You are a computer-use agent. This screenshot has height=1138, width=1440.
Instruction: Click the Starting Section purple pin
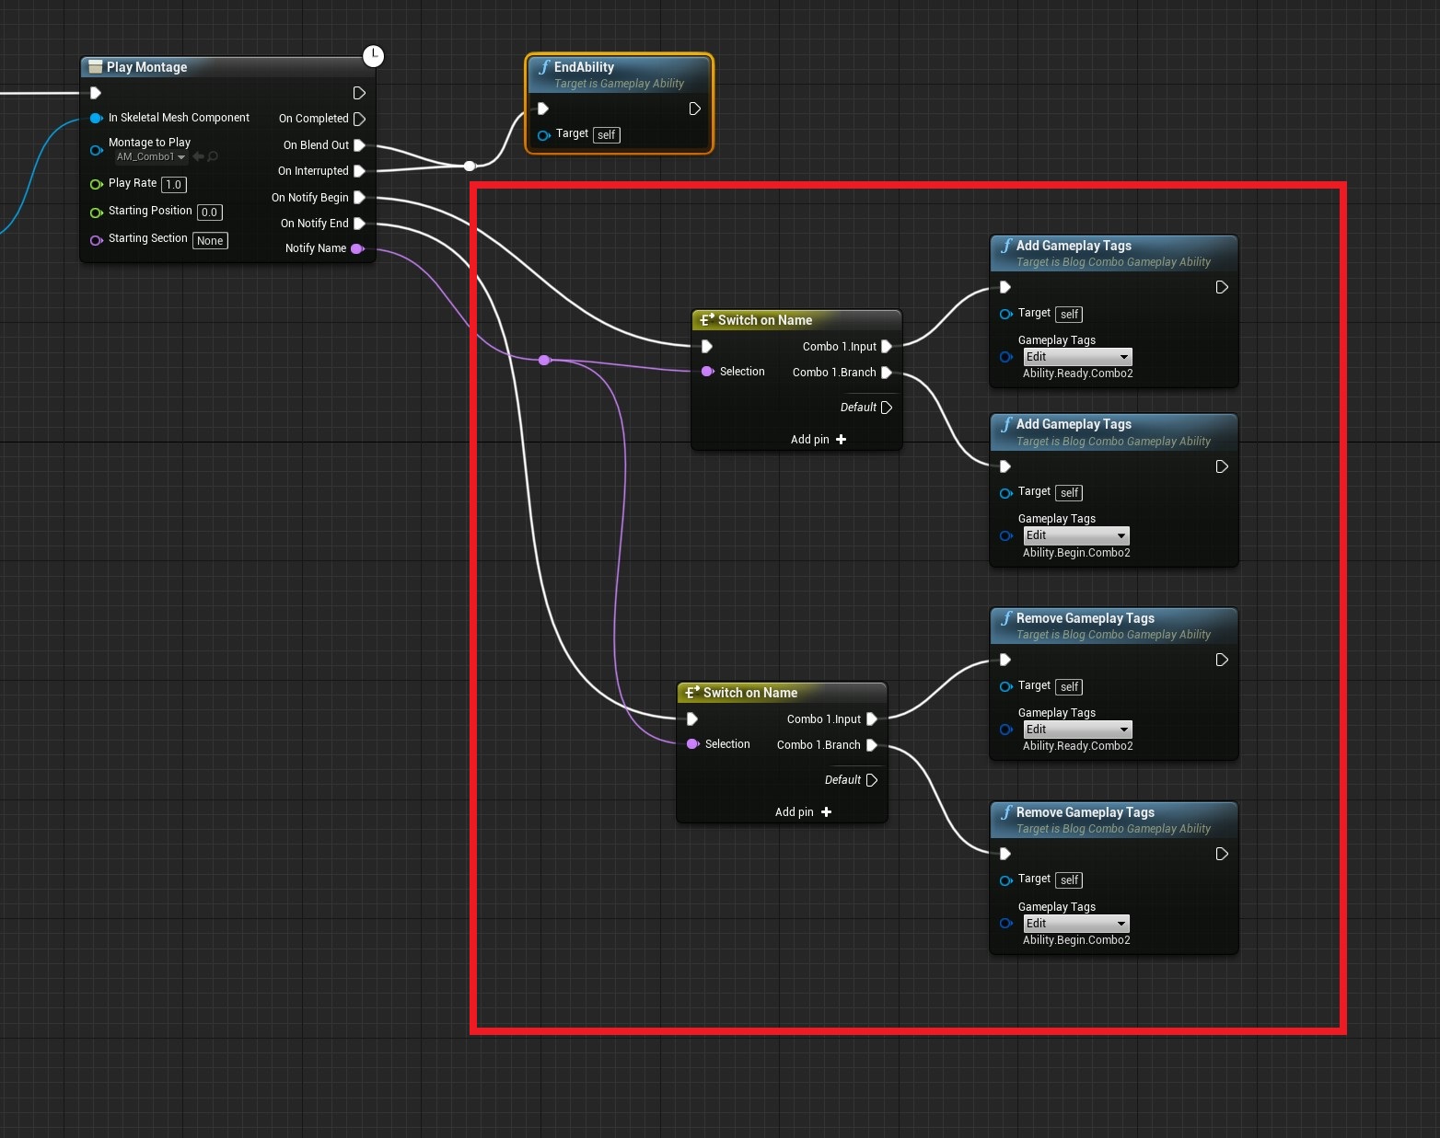pyautogui.click(x=96, y=240)
